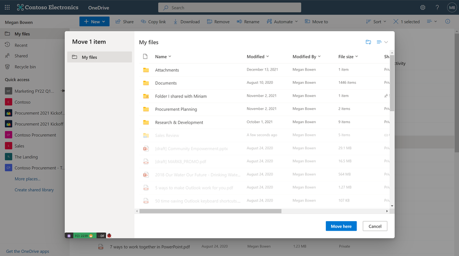Open the app launcher waffle icon
The image size is (459, 256).
click(7, 7)
